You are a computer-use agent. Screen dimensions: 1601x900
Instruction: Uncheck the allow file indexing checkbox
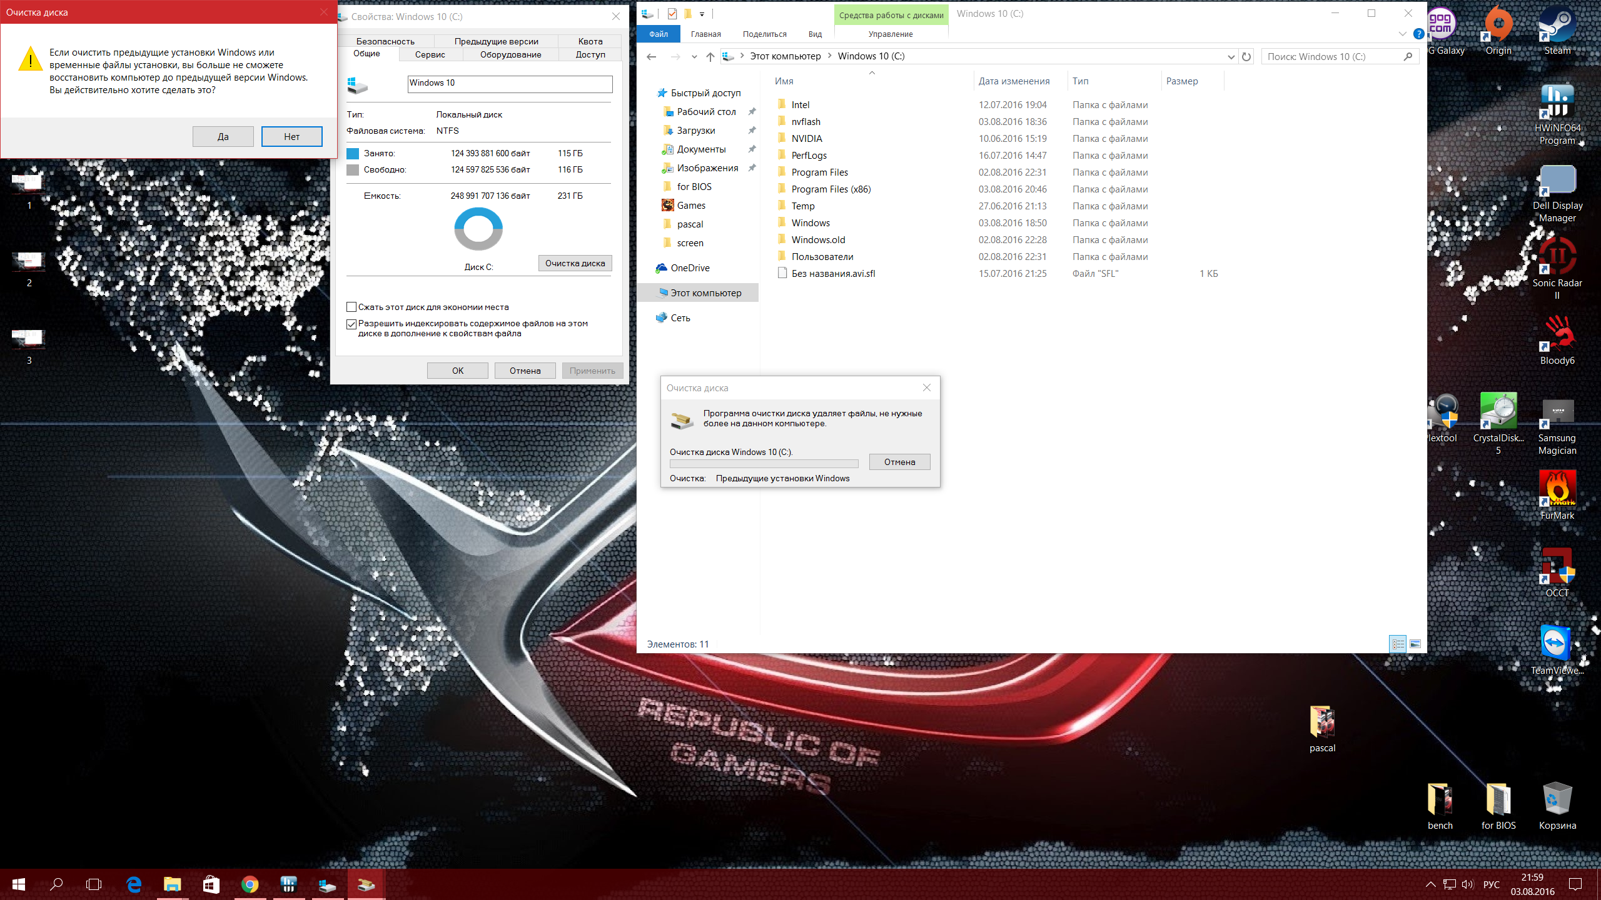351,324
